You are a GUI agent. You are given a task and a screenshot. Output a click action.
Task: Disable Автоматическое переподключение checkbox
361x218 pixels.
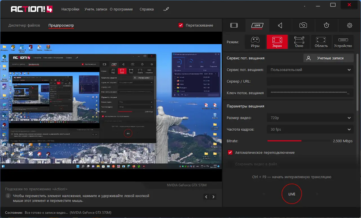tap(230, 152)
